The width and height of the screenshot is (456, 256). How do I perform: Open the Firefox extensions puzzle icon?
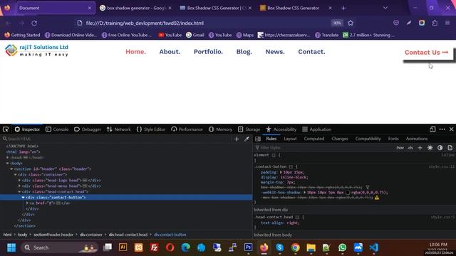pyautogui.click(x=435, y=23)
